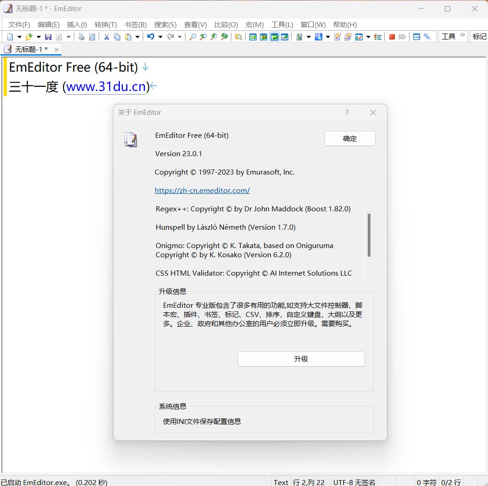The image size is (488, 486).
Task: Click the 0 字符 status bar entry
Action: pyautogui.click(x=426, y=482)
